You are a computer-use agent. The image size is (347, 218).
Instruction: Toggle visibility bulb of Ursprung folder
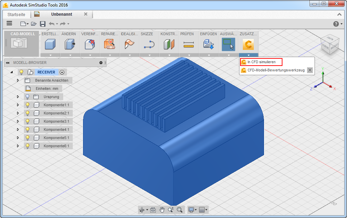[x=27, y=97]
